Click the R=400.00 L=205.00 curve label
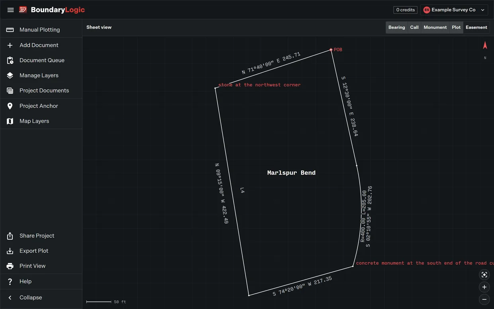This screenshot has width=494, height=309. pos(363,216)
